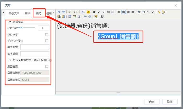183x109 pixels.
Task: Insert a hyperlink with the link icon
Action: tap(85, 16)
